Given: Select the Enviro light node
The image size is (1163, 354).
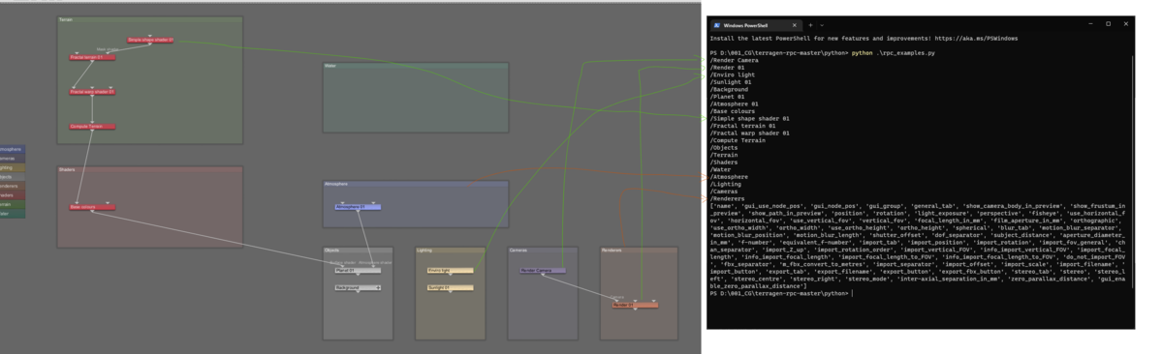Looking at the screenshot, I should point(450,270).
